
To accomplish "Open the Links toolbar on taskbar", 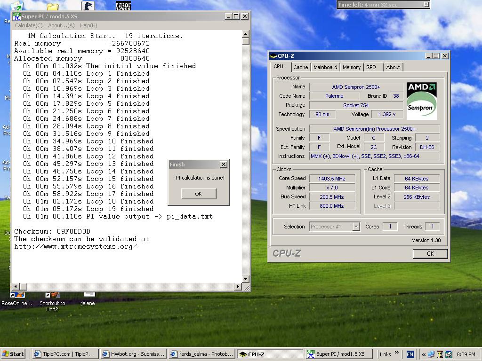I will [x=385, y=354].
